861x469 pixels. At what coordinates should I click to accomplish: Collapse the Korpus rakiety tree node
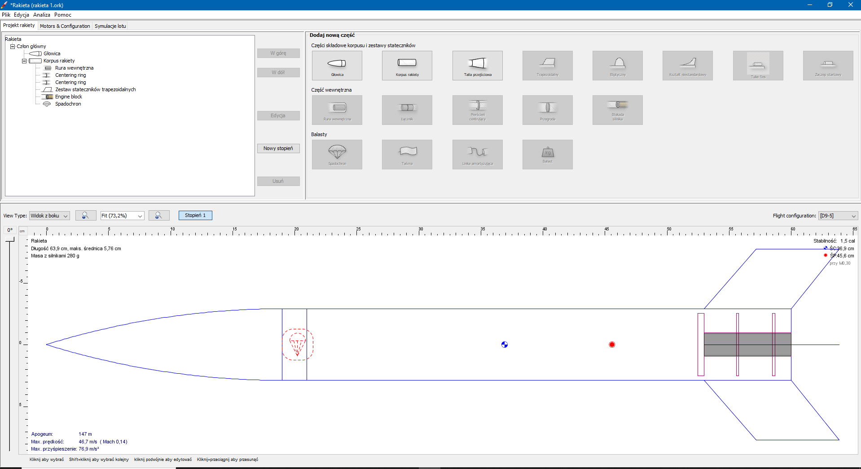(24, 61)
